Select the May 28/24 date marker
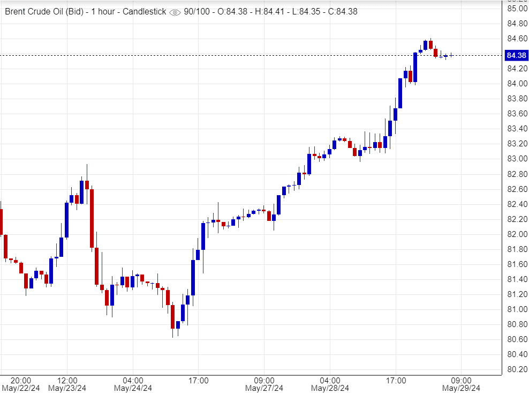Screen dimensions: 529x393 [x=330, y=388]
